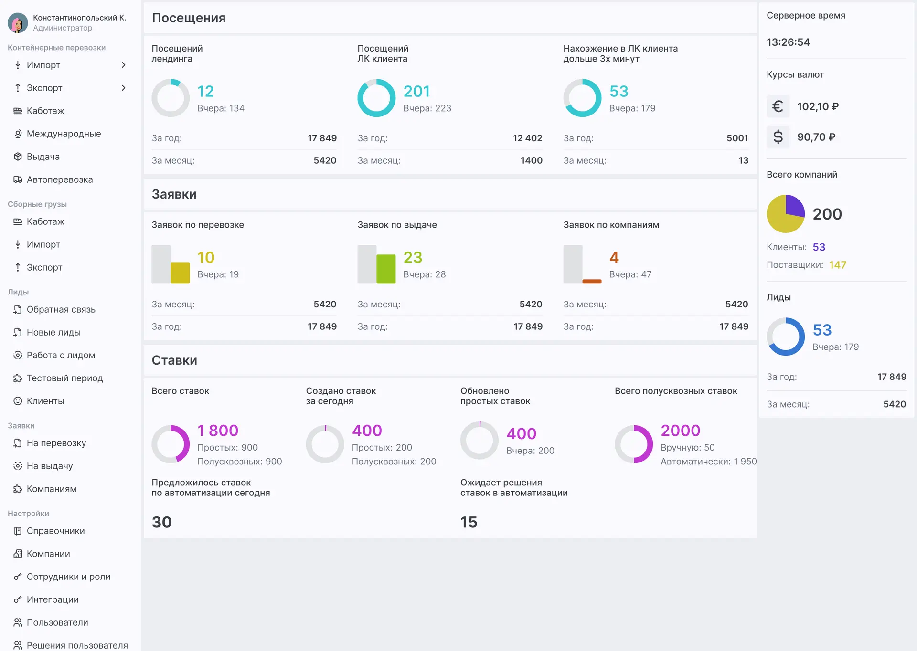Viewport: 917px width, 651px height.
Task: Click server time value 13:26:54
Action: tap(788, 42)
